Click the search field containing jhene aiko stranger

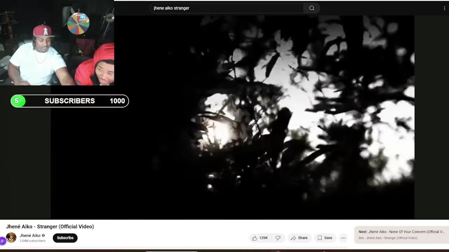point(227,8)
